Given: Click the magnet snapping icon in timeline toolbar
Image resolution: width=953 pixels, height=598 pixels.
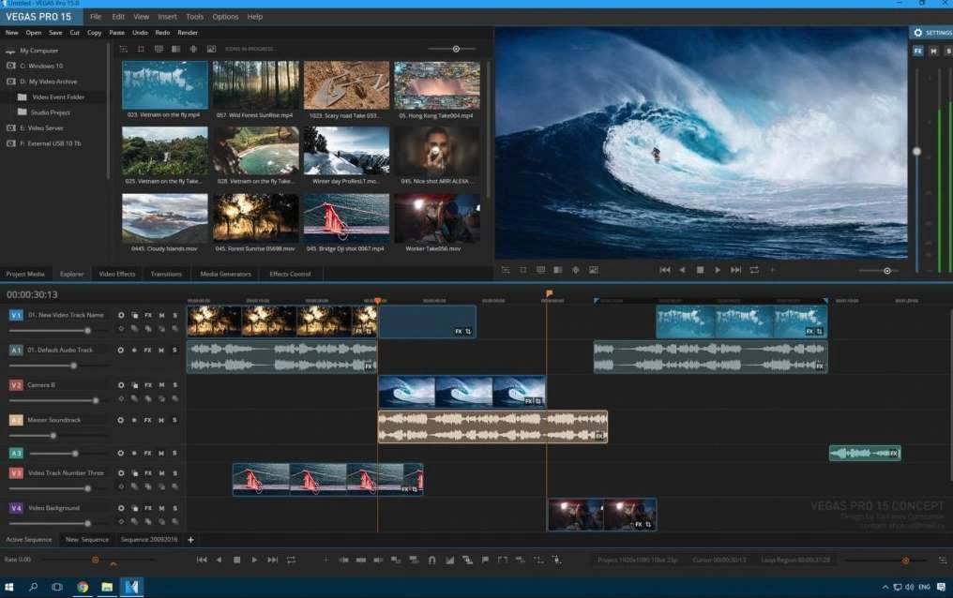Looking at the screenshot, I should coord(431,561).
